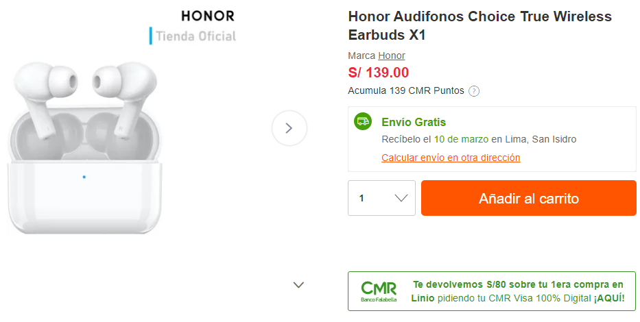The image size is (640, 322).
Task: Follow the ¡AQUÍ! link in CMR promo
Action: [x=609, y=298]
